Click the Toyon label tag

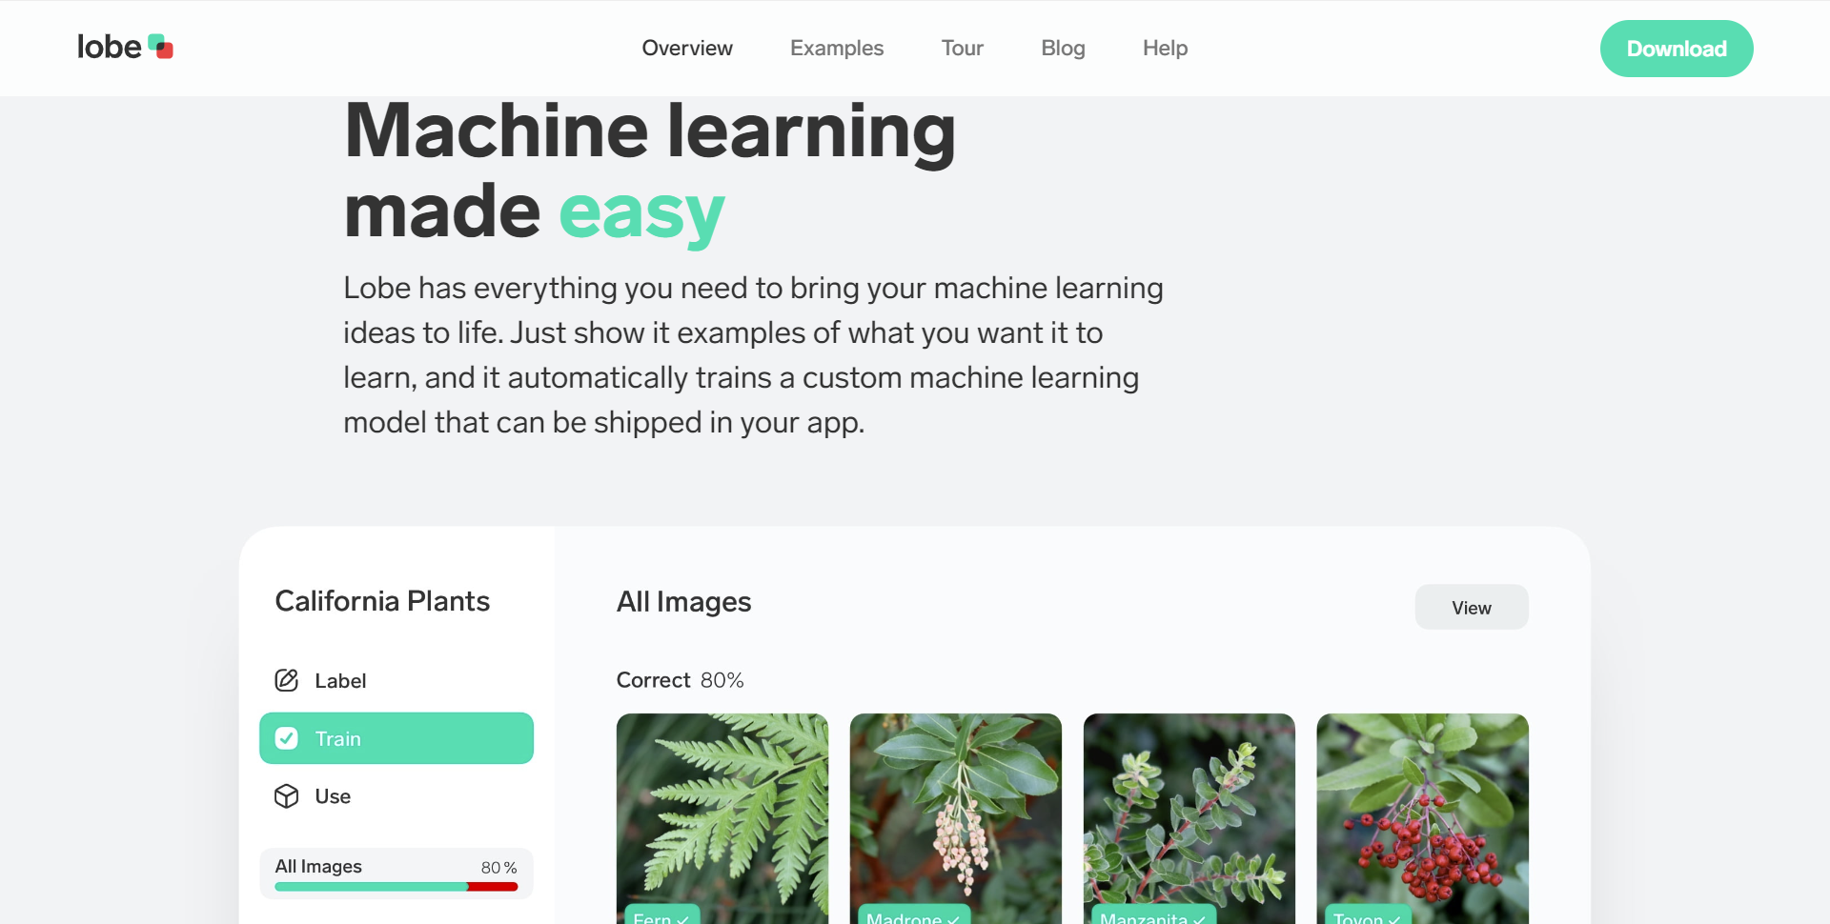coord(1368,915)
